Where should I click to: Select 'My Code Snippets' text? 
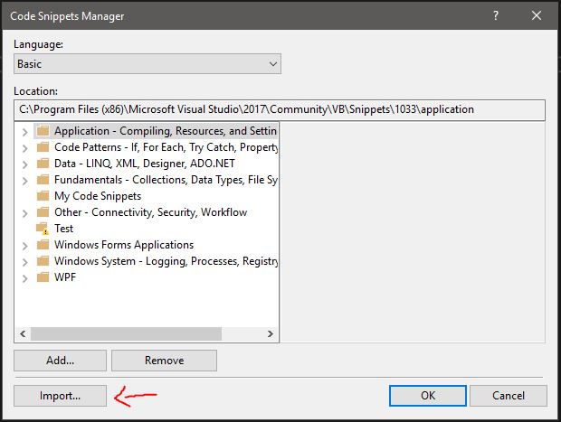98,196
